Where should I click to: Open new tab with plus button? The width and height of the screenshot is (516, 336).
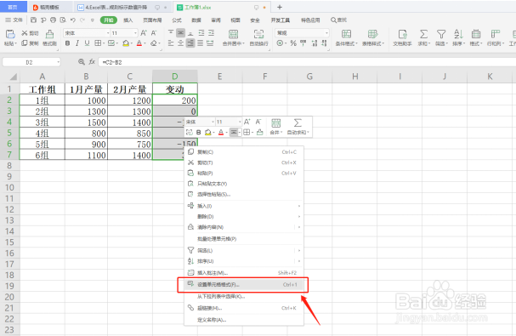point(280,7)
